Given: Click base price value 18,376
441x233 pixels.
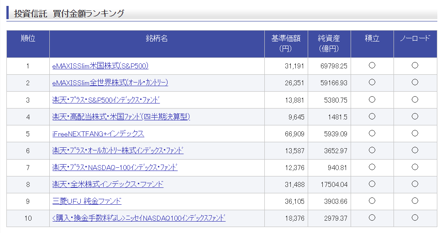Looking at the screenshot, I should coord(294,218).
